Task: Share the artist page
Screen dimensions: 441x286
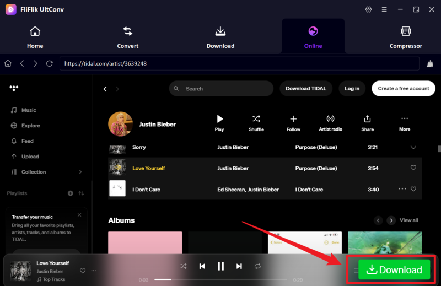Action: pyautogui.click(x=367, y=123)
